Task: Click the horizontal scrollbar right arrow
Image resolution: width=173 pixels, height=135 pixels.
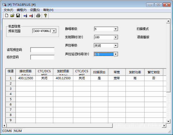Action: (x=164, y=125)
